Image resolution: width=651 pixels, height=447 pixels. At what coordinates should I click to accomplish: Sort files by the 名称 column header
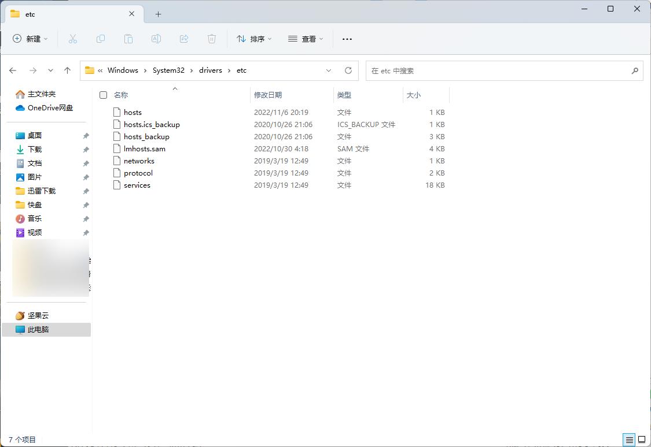120,95
